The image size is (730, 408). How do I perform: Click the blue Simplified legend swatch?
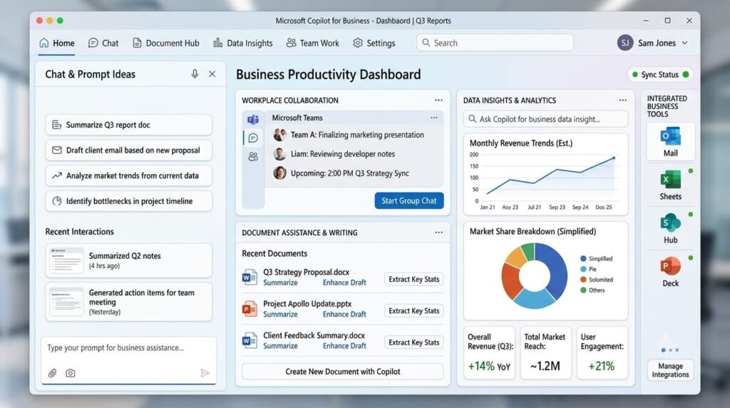pyautogui.click(x=583, y=258)
